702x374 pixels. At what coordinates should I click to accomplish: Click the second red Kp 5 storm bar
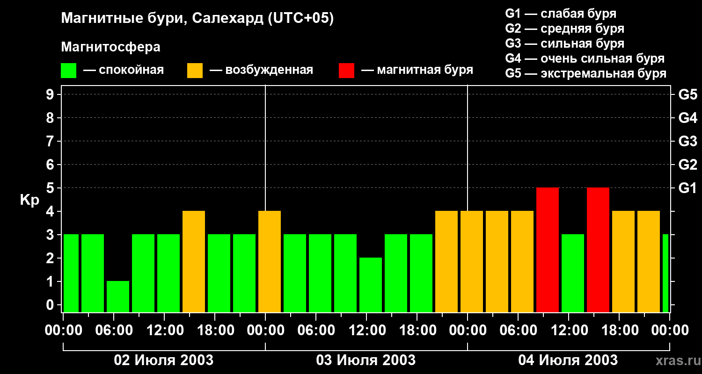pos(598,250)
